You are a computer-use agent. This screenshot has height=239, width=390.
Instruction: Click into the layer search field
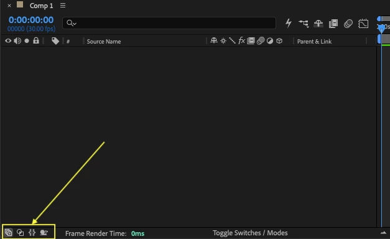point(169,23)
